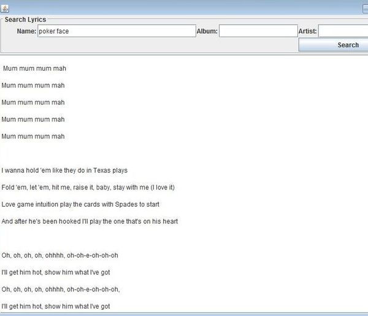This screenshot has height=316, width=368.
Task: Click the Java application icon in title bar
Action: click(x=5, y=9)
